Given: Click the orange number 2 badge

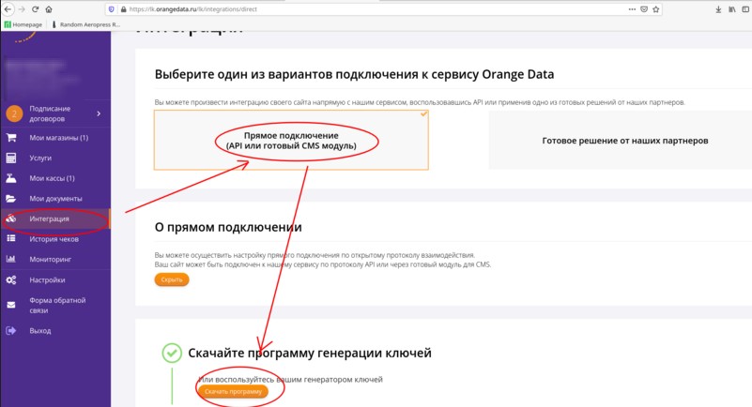Looking at the screenshot, I should 14,113.
